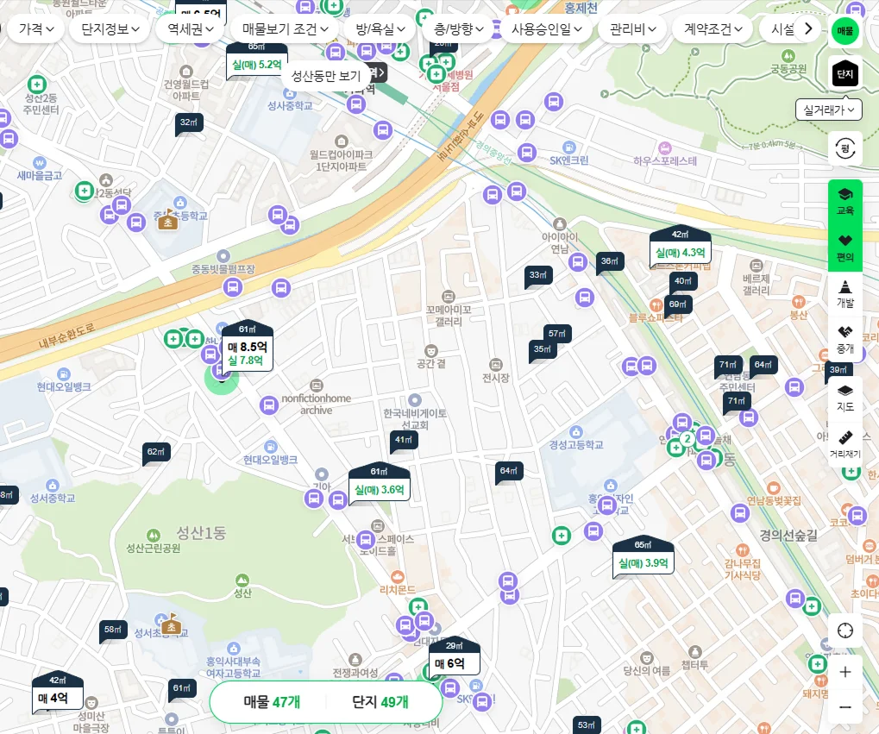The image size is (879, 734).
Task: Open the 가격 filter dropdown
Action: tap(36, 28)
